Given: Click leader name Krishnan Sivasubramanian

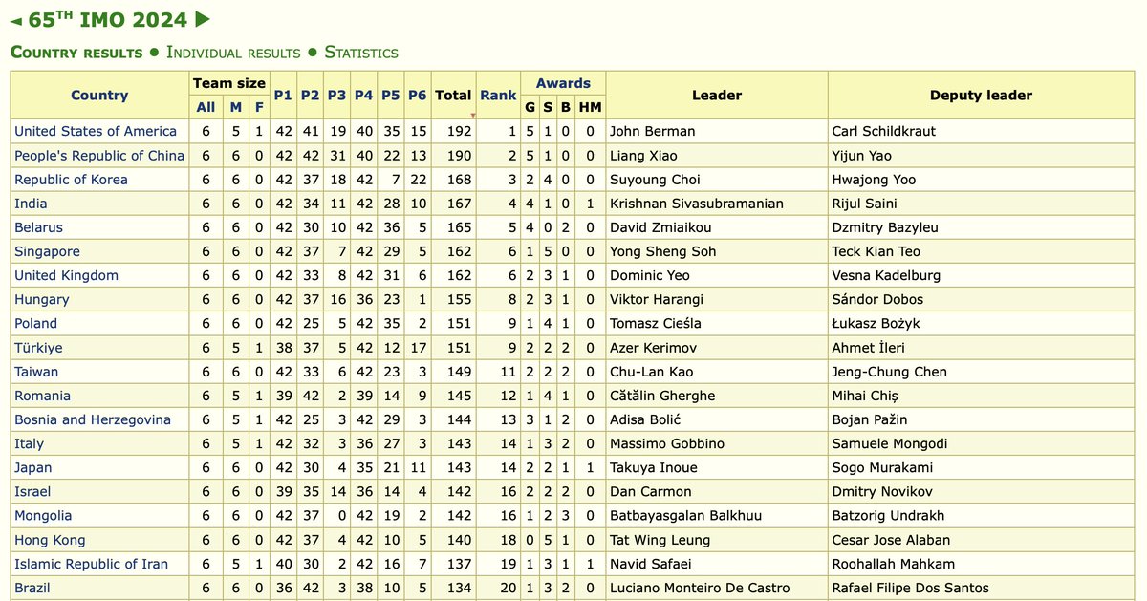Looking at the screenshot, I should (x=697, y=203).
